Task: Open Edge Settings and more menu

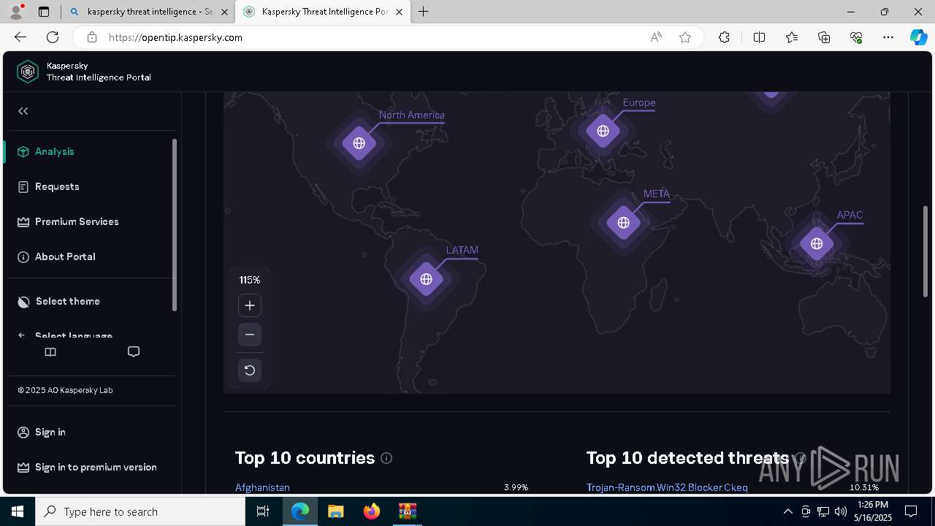Action: [888, 37]
